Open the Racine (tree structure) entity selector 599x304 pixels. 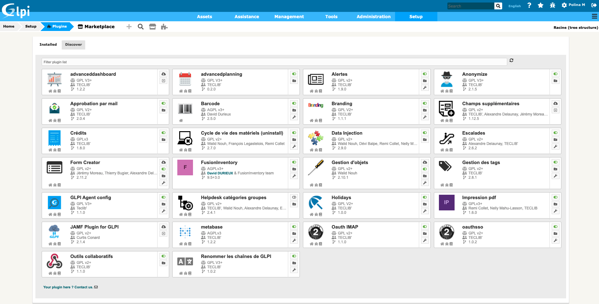point(576,28)
